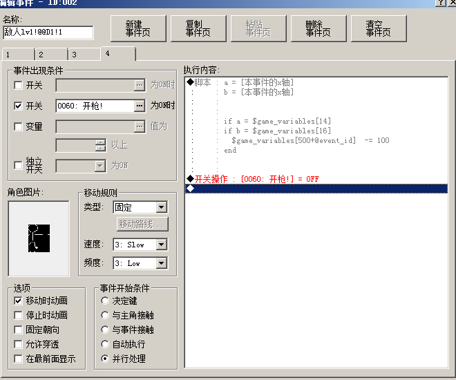Switch to event page tab 3
The height and width of the screenshot is (380, 456).
coord(84,55)
